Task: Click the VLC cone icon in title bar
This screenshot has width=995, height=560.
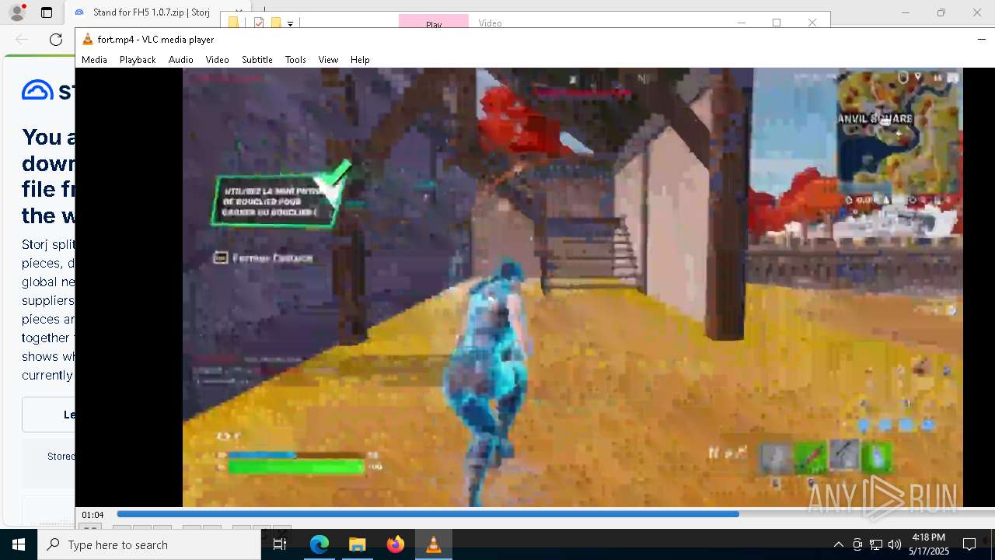Action: [x=88, y=39]
